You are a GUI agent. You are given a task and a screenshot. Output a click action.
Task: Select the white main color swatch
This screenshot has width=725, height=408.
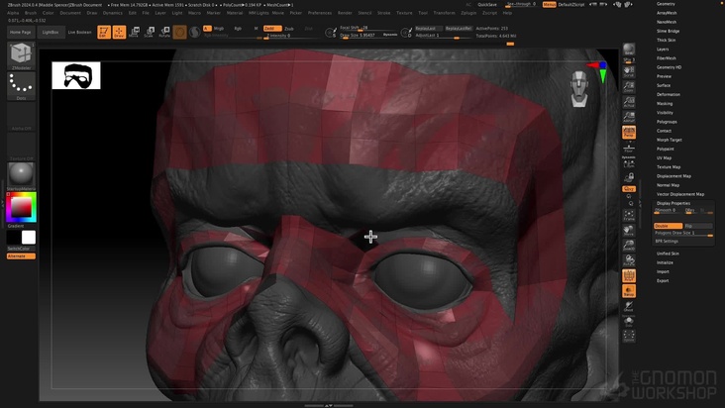(29, 238)
